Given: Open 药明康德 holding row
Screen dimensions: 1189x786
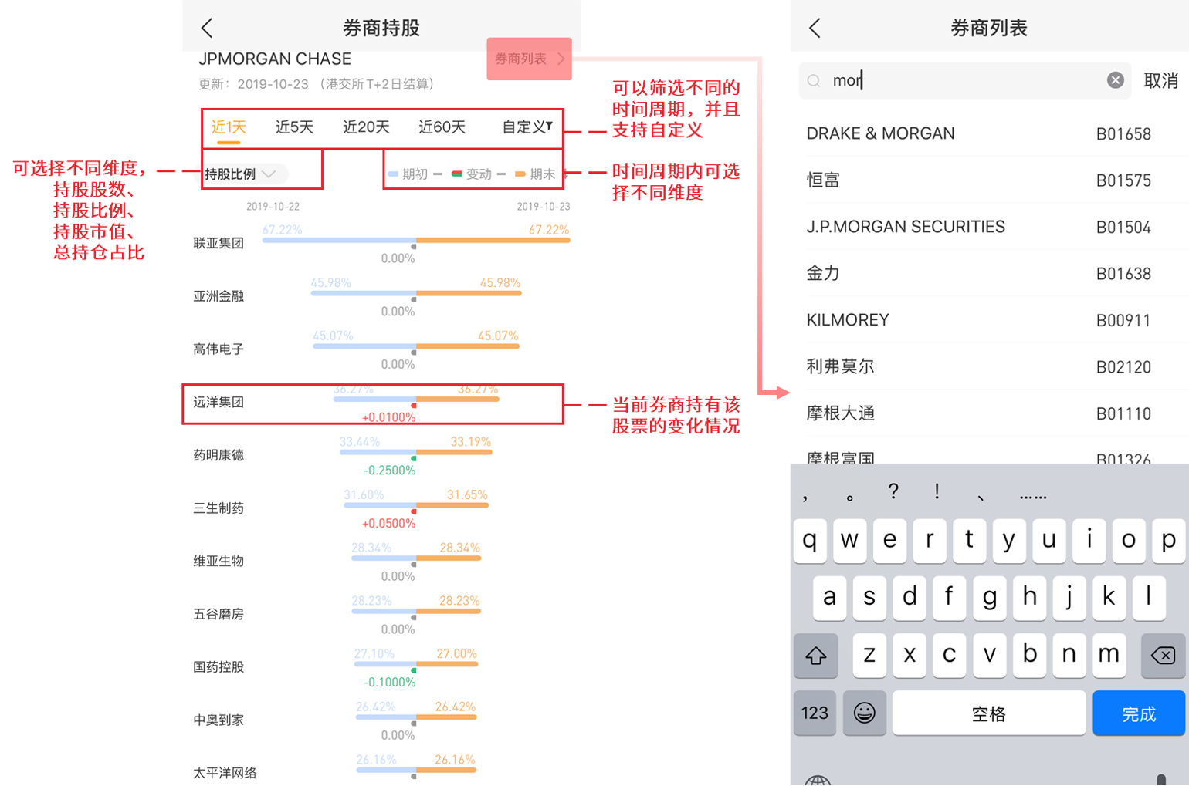Looking at the screenshot, I should [x=381, y=455].
